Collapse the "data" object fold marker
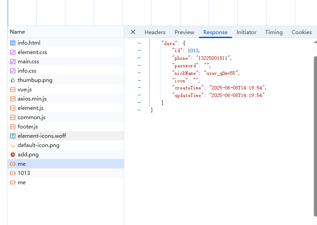The height and width of the screenshot is (225, 317). click(x=139, y=43)
